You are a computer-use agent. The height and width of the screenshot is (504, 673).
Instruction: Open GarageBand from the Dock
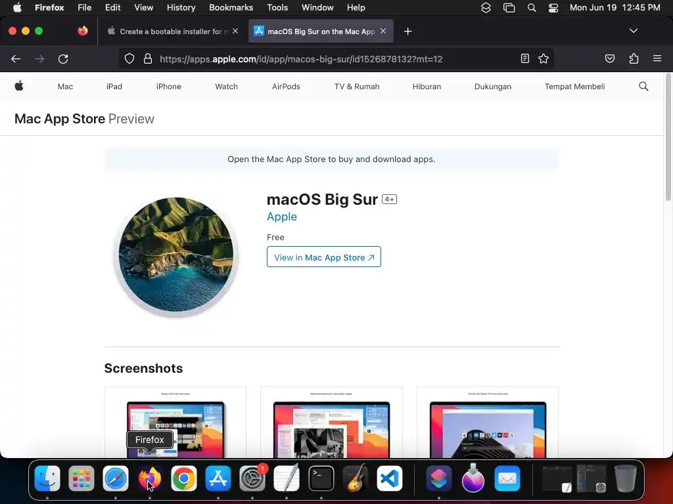click(x=356, y=478)
